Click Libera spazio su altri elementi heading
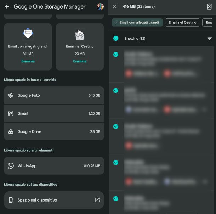 tap(29, 150)
